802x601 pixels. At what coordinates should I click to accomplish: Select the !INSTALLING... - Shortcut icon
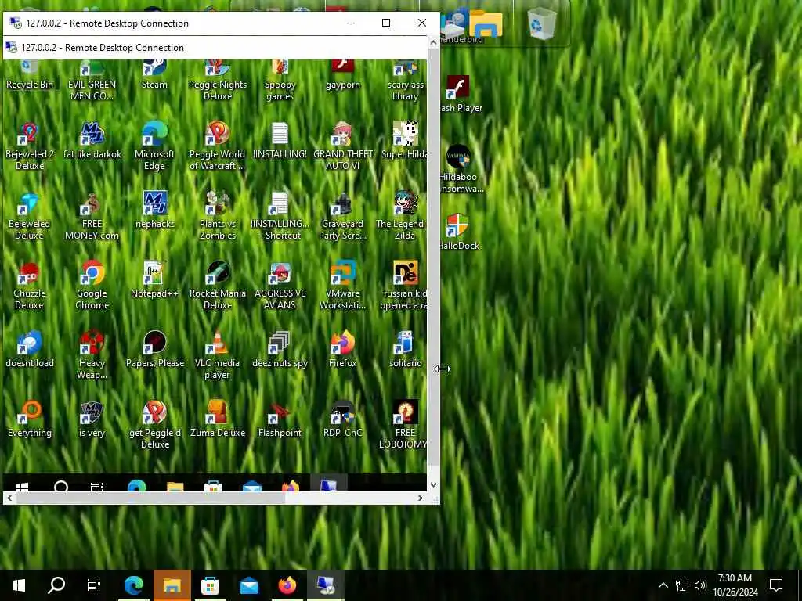pyautogui.click(x=280, y=216)
